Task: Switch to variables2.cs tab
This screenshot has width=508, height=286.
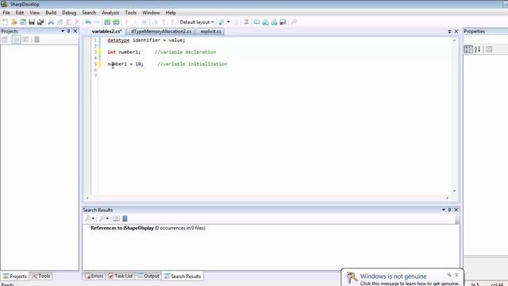Action: 106,32
